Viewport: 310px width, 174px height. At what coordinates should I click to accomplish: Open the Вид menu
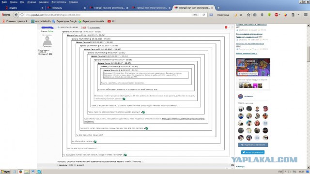point(22,2)
